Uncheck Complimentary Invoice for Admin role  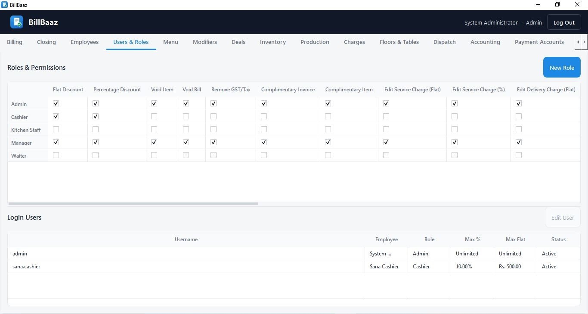coord(264,103)
